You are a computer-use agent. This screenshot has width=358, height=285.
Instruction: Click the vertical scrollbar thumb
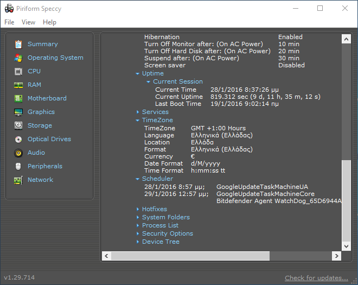[x=346, y=201]
